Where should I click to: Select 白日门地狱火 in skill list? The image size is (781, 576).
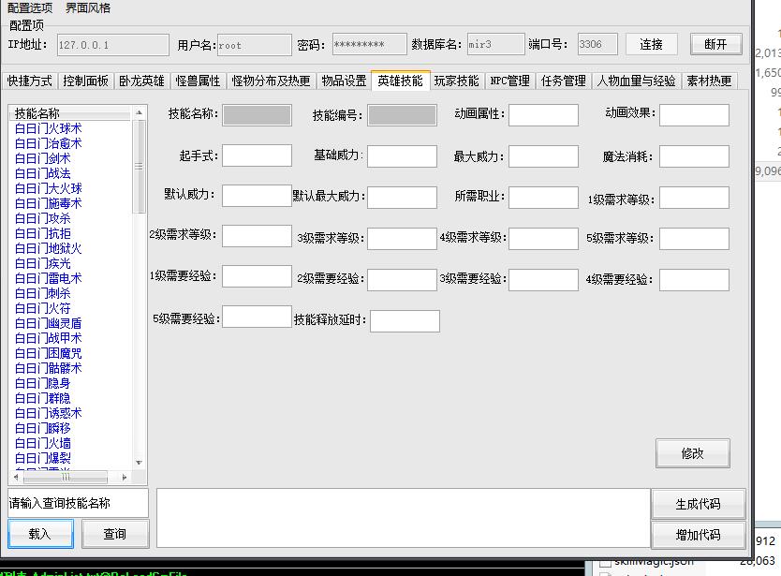(48, 248)
